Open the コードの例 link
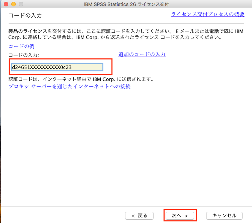252x223 pixels. tap(21, 46)
